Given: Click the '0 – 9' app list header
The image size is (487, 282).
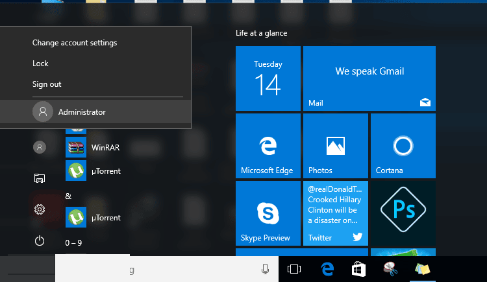Looking at the screenshot, I should 73,243.
